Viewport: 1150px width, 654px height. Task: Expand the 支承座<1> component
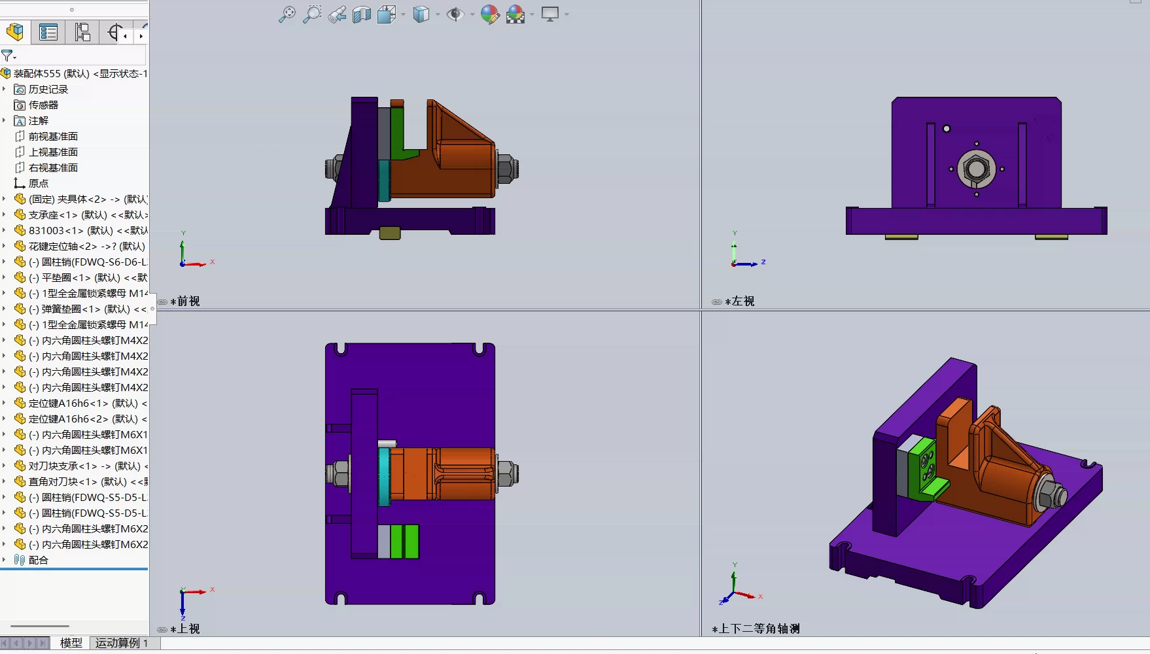[x=4, y=215]
